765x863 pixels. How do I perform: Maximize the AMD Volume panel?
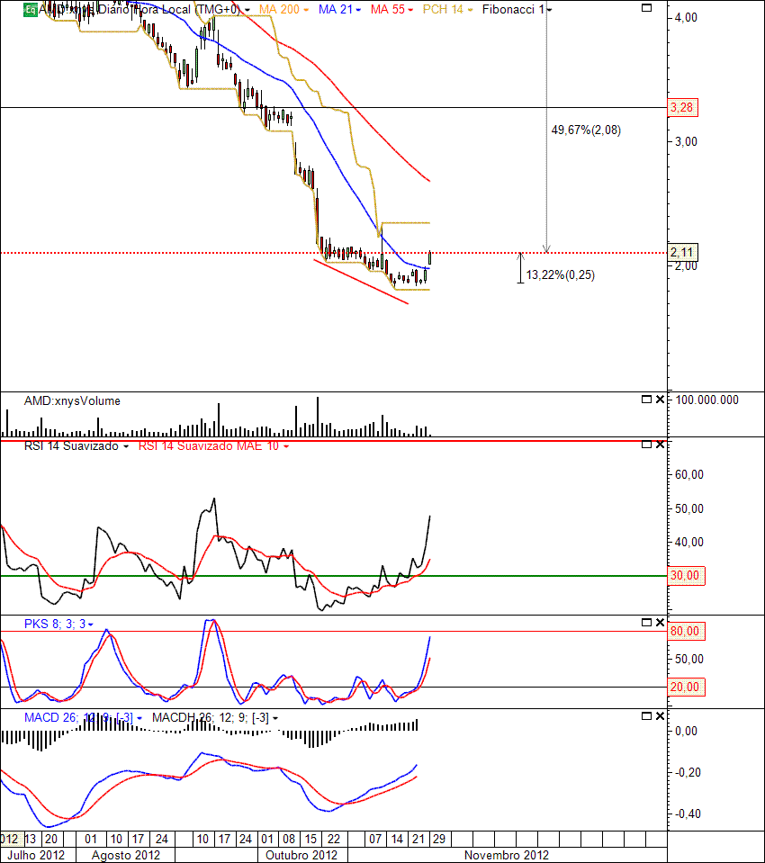(645, 400)
